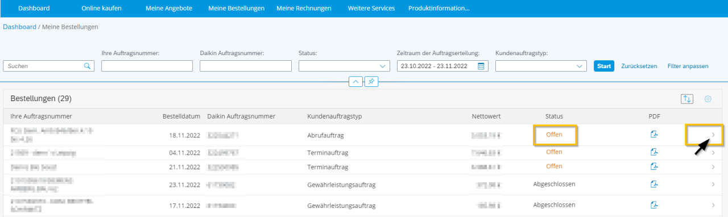Open the date range calendar picker
The height and width of the screenshot is (217, 728).
tap(481, 66)
